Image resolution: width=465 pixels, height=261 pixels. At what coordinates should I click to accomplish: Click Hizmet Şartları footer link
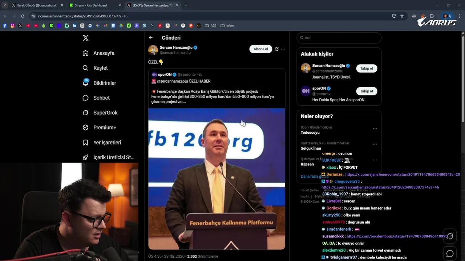click(x=309, y=190)
